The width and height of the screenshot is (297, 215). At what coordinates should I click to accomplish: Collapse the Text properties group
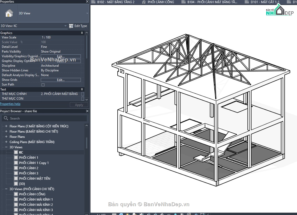click(82, 89)
